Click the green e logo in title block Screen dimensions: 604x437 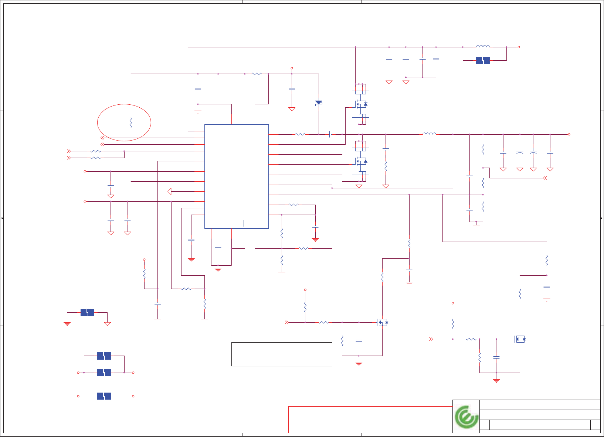(466, 417)
